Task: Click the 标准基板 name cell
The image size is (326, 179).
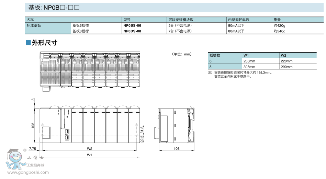Action: pyautogui.click(x=34, y=25)
